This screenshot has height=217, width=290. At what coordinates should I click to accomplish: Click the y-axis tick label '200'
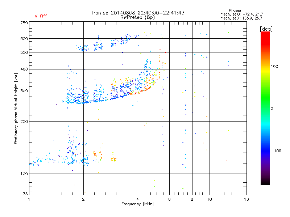pyautogui.click(x=24, y=122)
